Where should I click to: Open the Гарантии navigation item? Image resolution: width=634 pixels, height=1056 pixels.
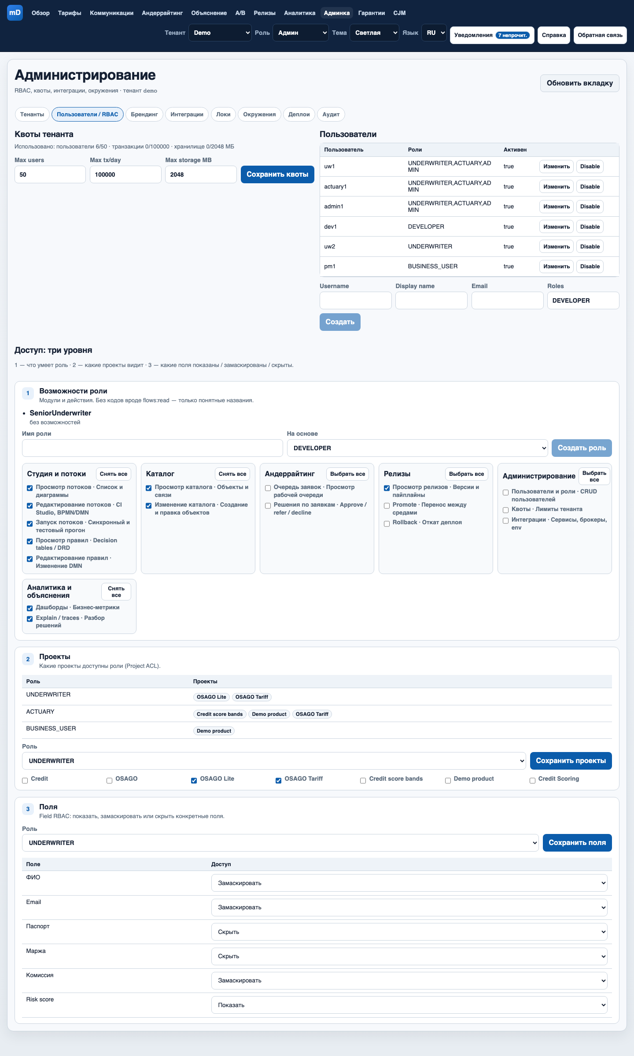[372, 13]
